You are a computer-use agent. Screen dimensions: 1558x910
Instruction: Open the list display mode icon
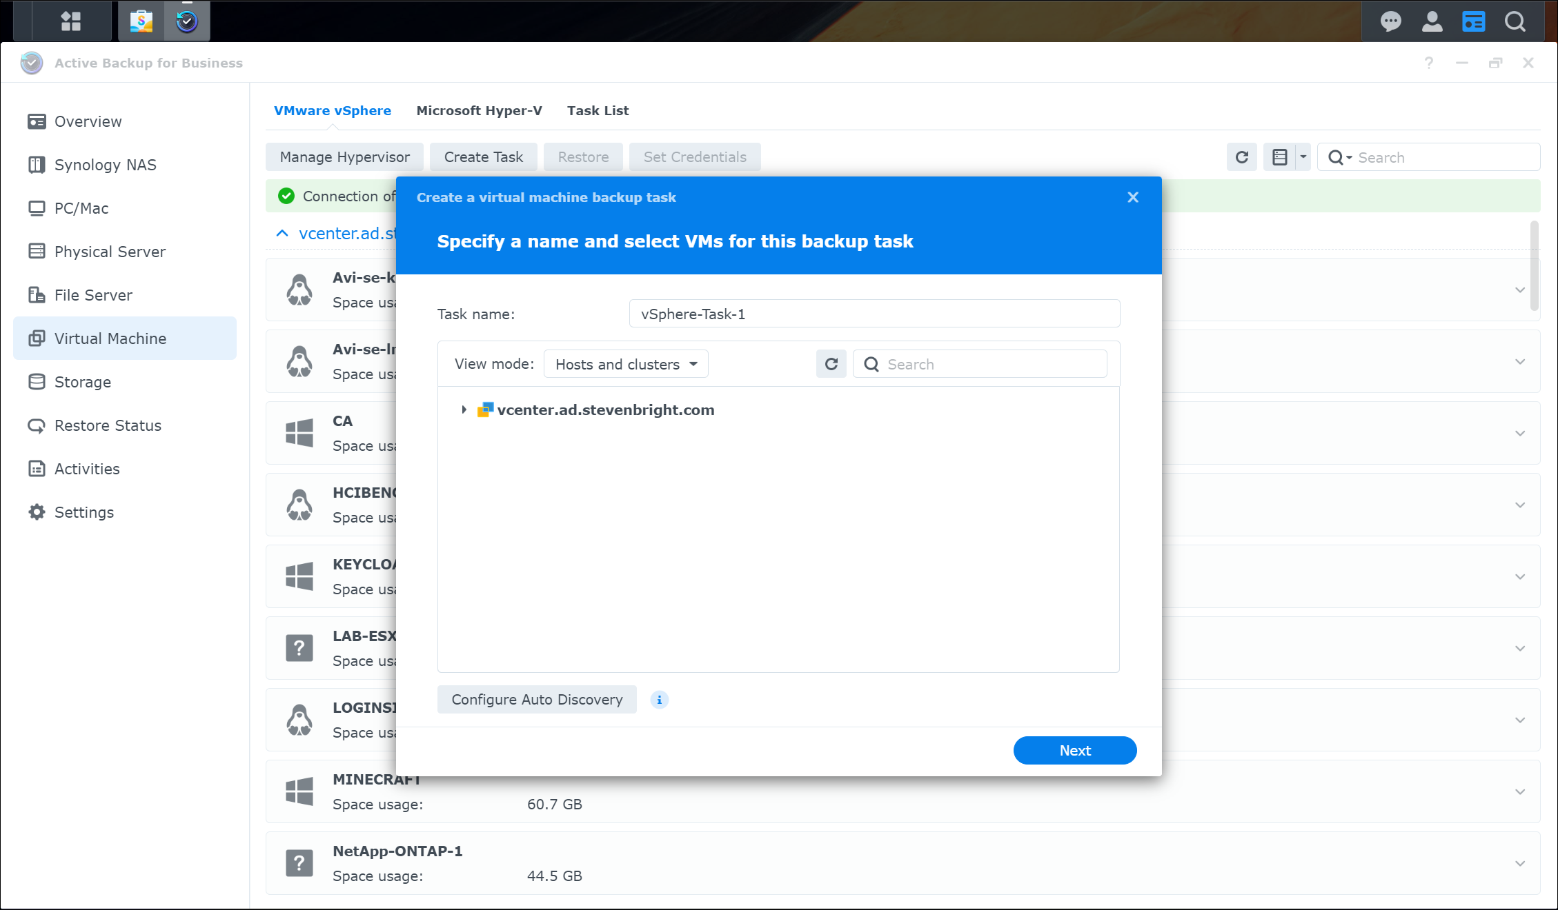1280,157
